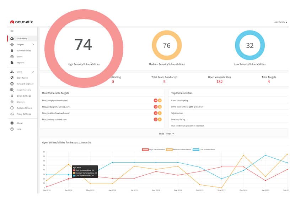The image size is (295, 198).
Task: Open Excluded Hours clock icon
Action: pyautogui.click(x=12, y=108)
